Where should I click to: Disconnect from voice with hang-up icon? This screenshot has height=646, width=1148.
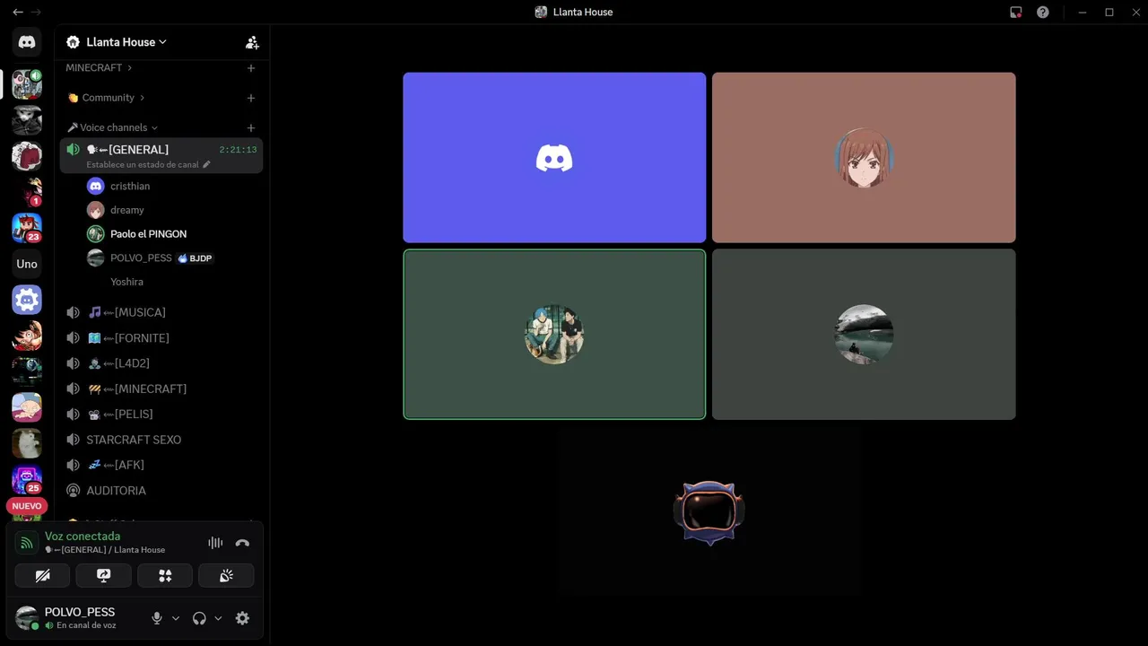point(242,543)
